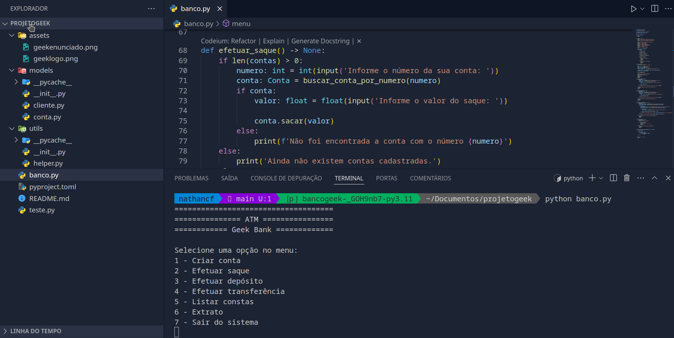Click Codeium Explain code lens
674x338 pixels.
(x=274, y=41)
